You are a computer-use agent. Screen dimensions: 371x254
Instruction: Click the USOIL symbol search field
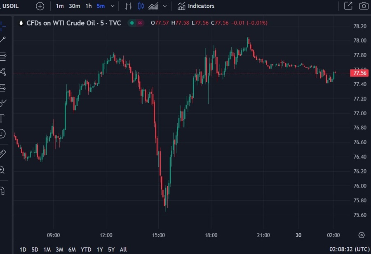10,6
